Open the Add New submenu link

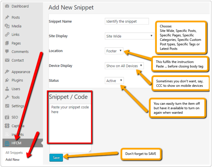[12, 160]
